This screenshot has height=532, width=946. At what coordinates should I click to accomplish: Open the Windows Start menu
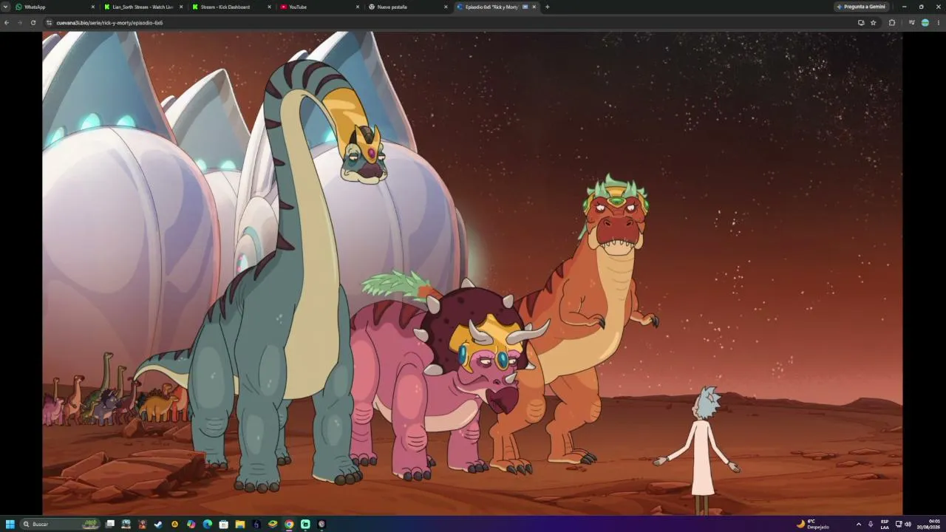(x=10, y=524)
